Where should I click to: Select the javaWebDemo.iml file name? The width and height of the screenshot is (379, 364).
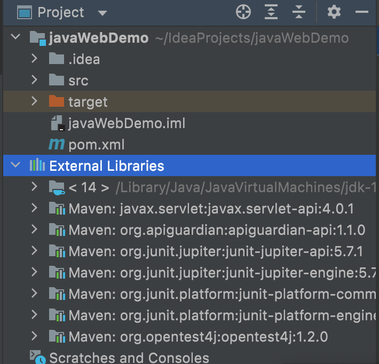click(127, 123)
